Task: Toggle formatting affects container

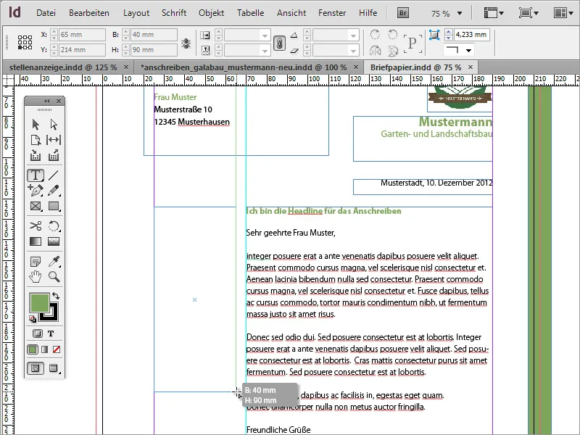Action: pyautogui.click(x=38, y=333)
